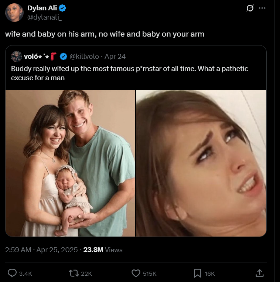Click the @killvolo handle in quoted tweet
Viewport: 280px width, 282px height.
click(84, 57)
